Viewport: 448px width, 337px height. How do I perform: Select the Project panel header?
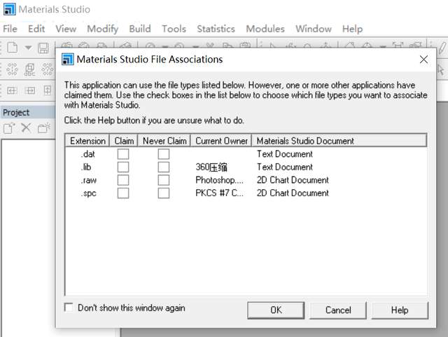point(28,112)
